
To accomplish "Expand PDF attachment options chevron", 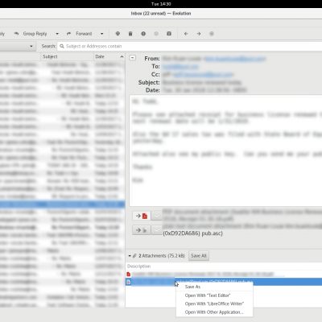I will point(156,216).
